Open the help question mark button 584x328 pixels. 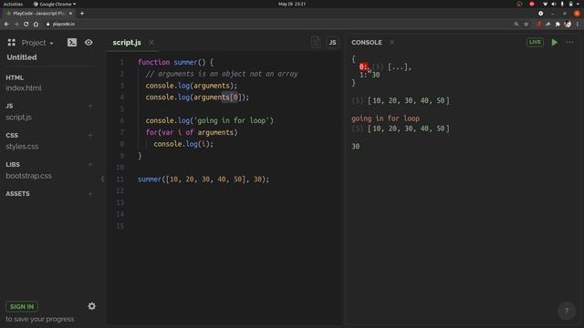pos(566,311)
